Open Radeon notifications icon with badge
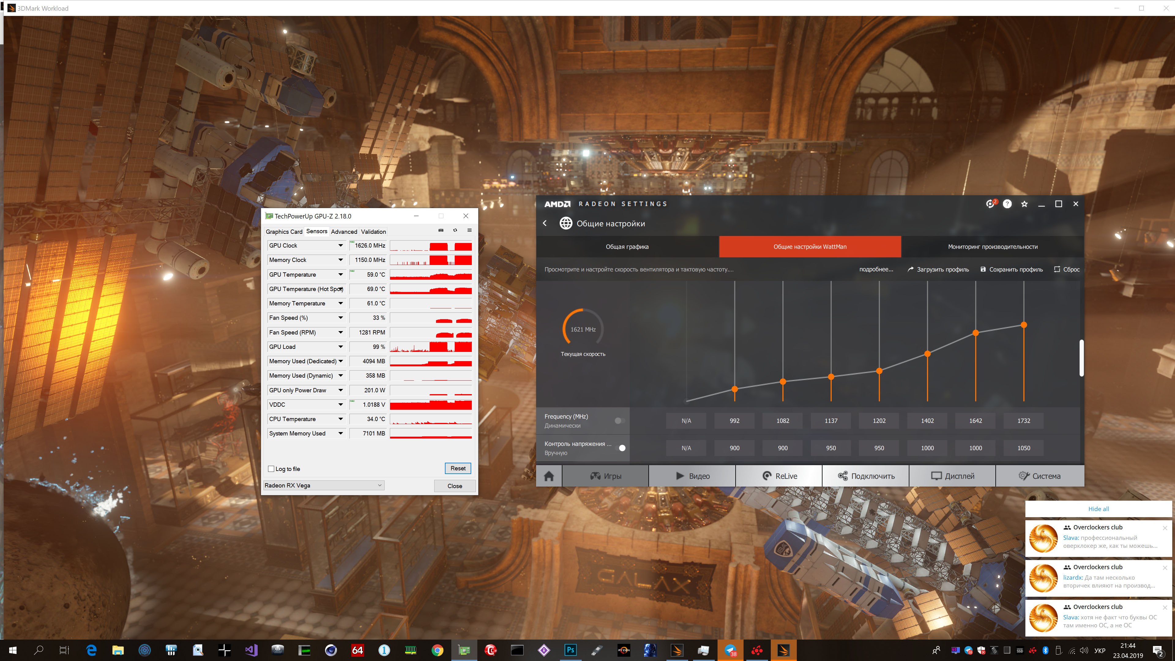The height and width of the screenshot is (661, 1175). [x=990, y=204]
